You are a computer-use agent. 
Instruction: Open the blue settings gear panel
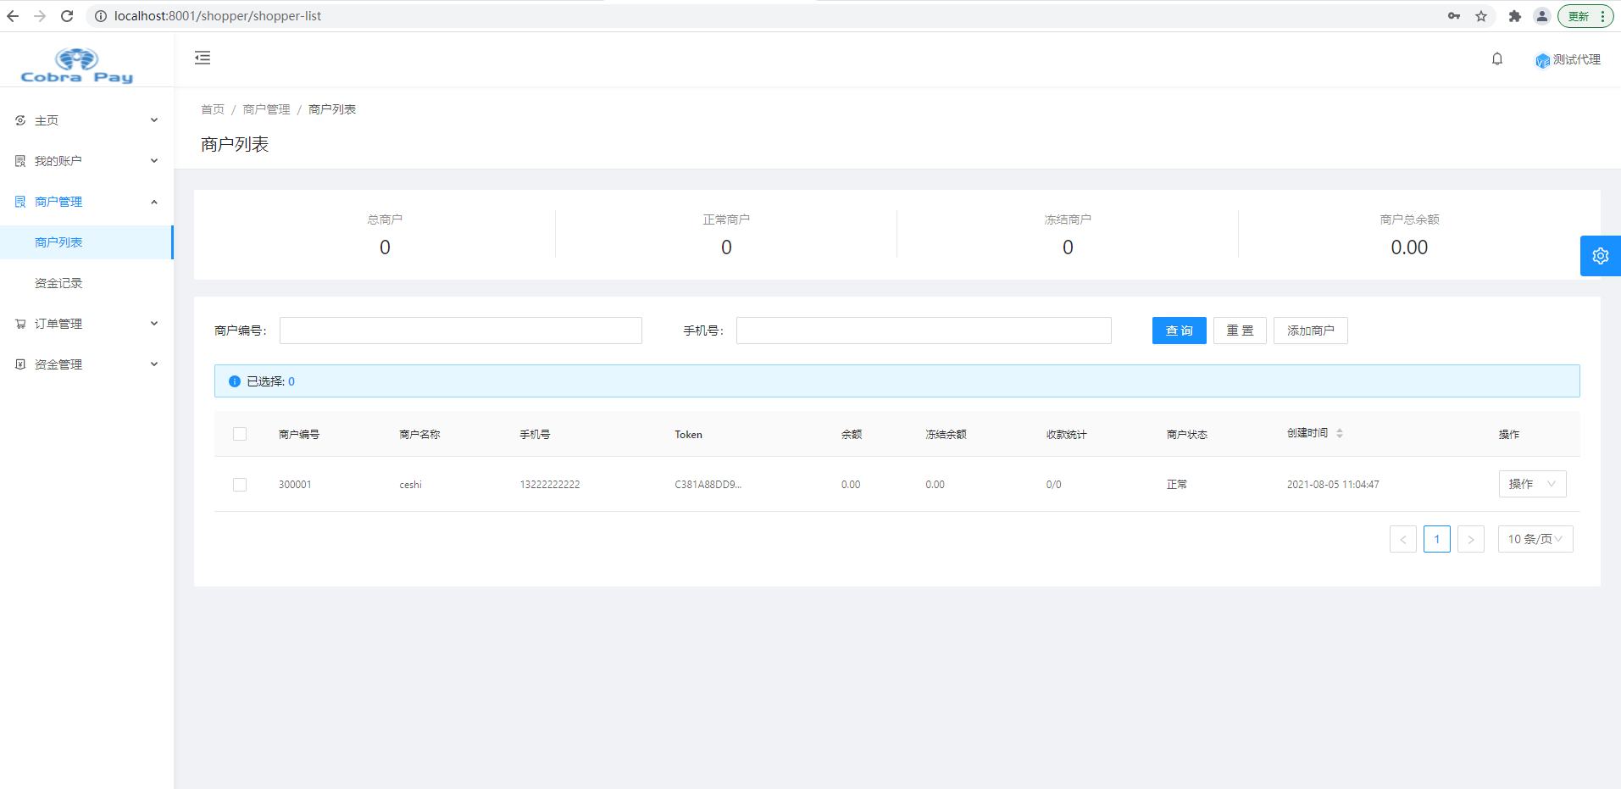pyautogui.click(x=1600, y=256)
